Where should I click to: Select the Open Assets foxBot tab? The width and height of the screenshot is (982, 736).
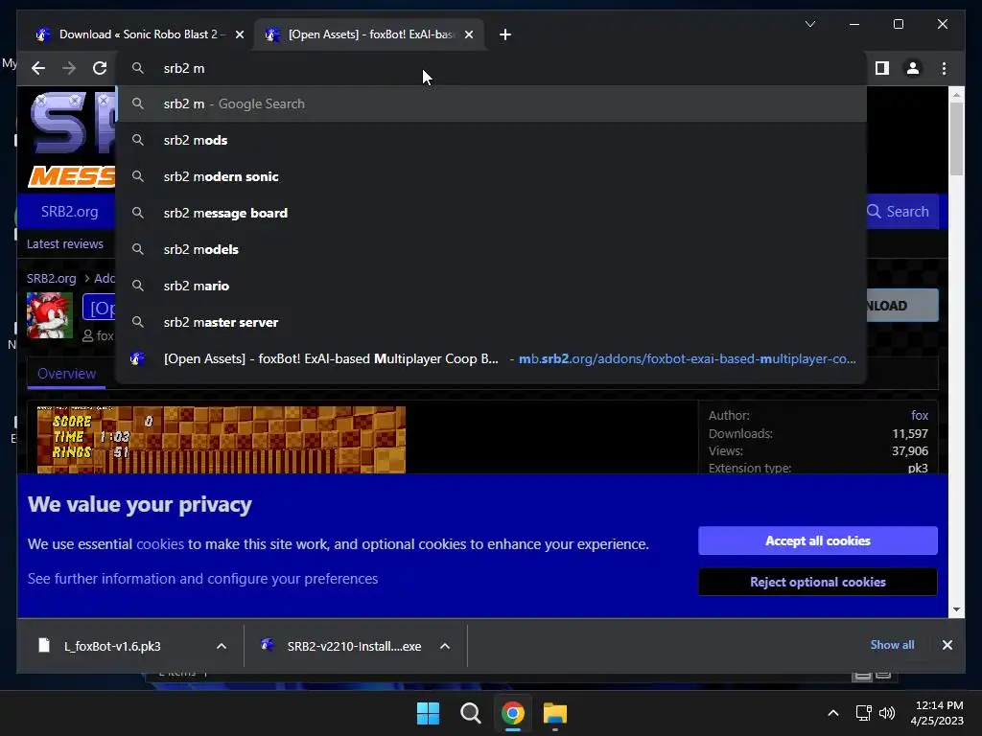(369, 34)
